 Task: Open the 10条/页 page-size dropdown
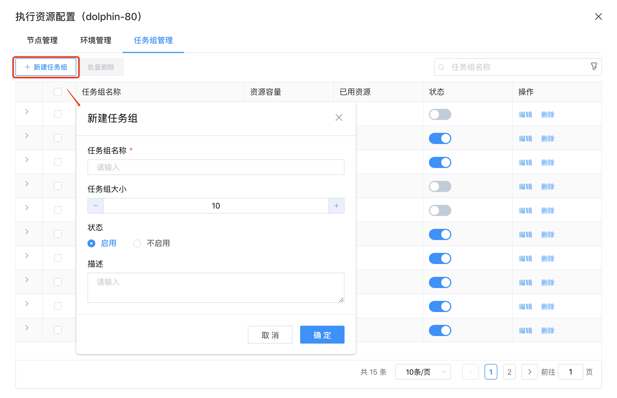click(423, 372)
